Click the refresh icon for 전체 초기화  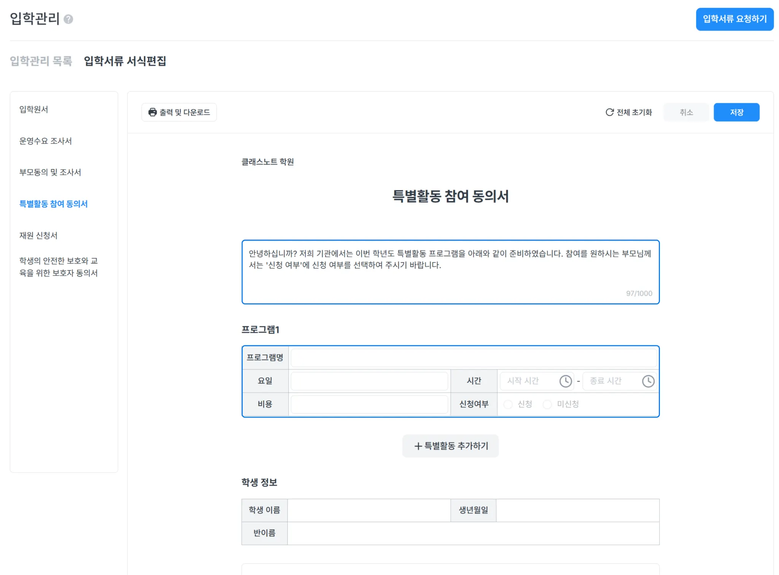coord(609,112)
